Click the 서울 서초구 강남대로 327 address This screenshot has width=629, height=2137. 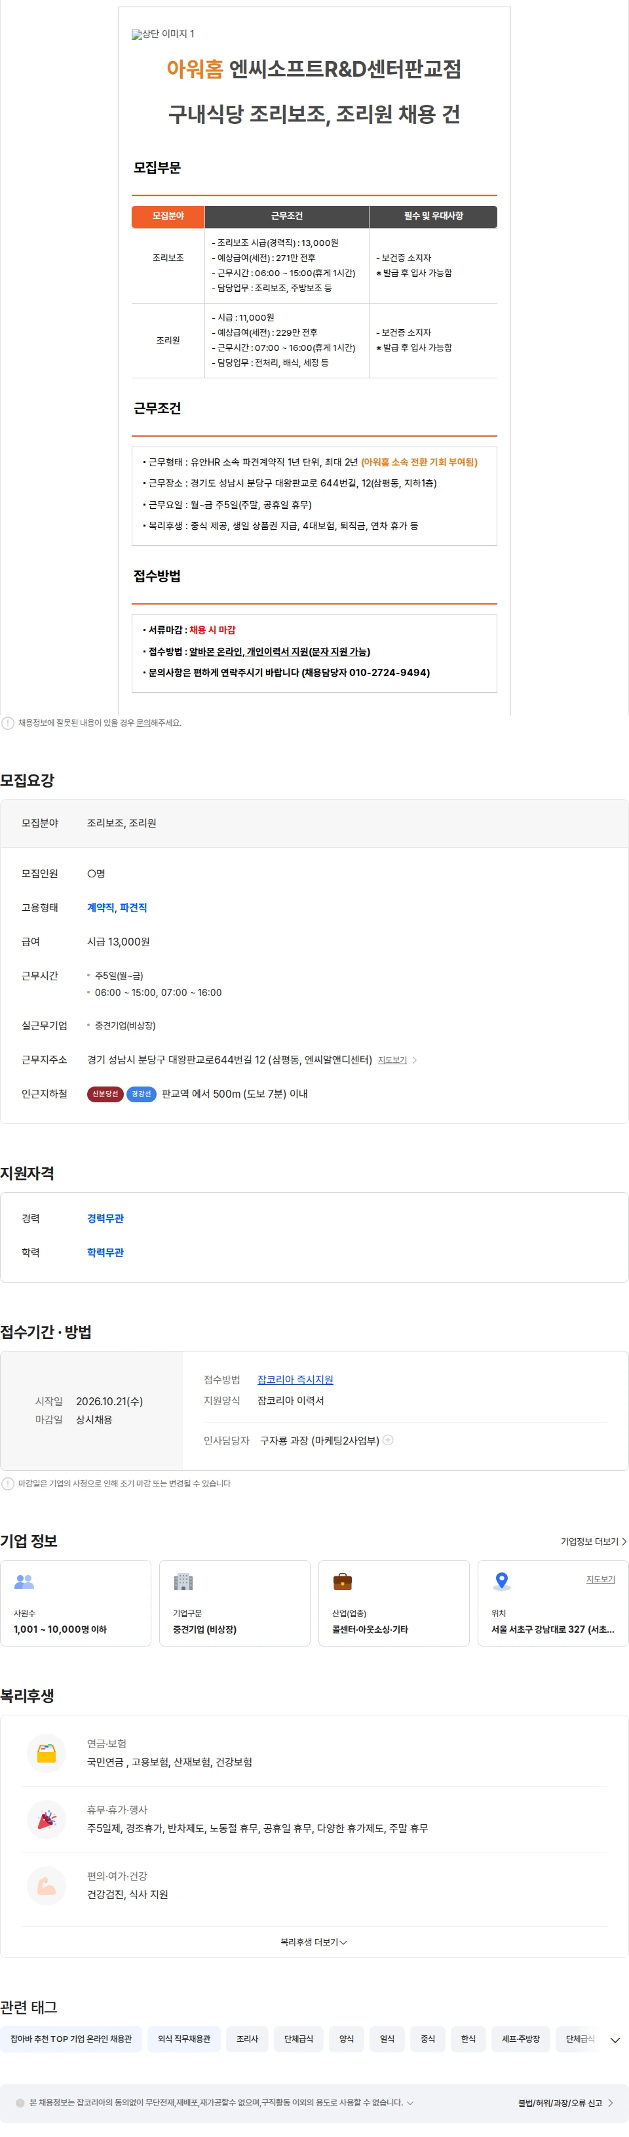click(553, 1629)
